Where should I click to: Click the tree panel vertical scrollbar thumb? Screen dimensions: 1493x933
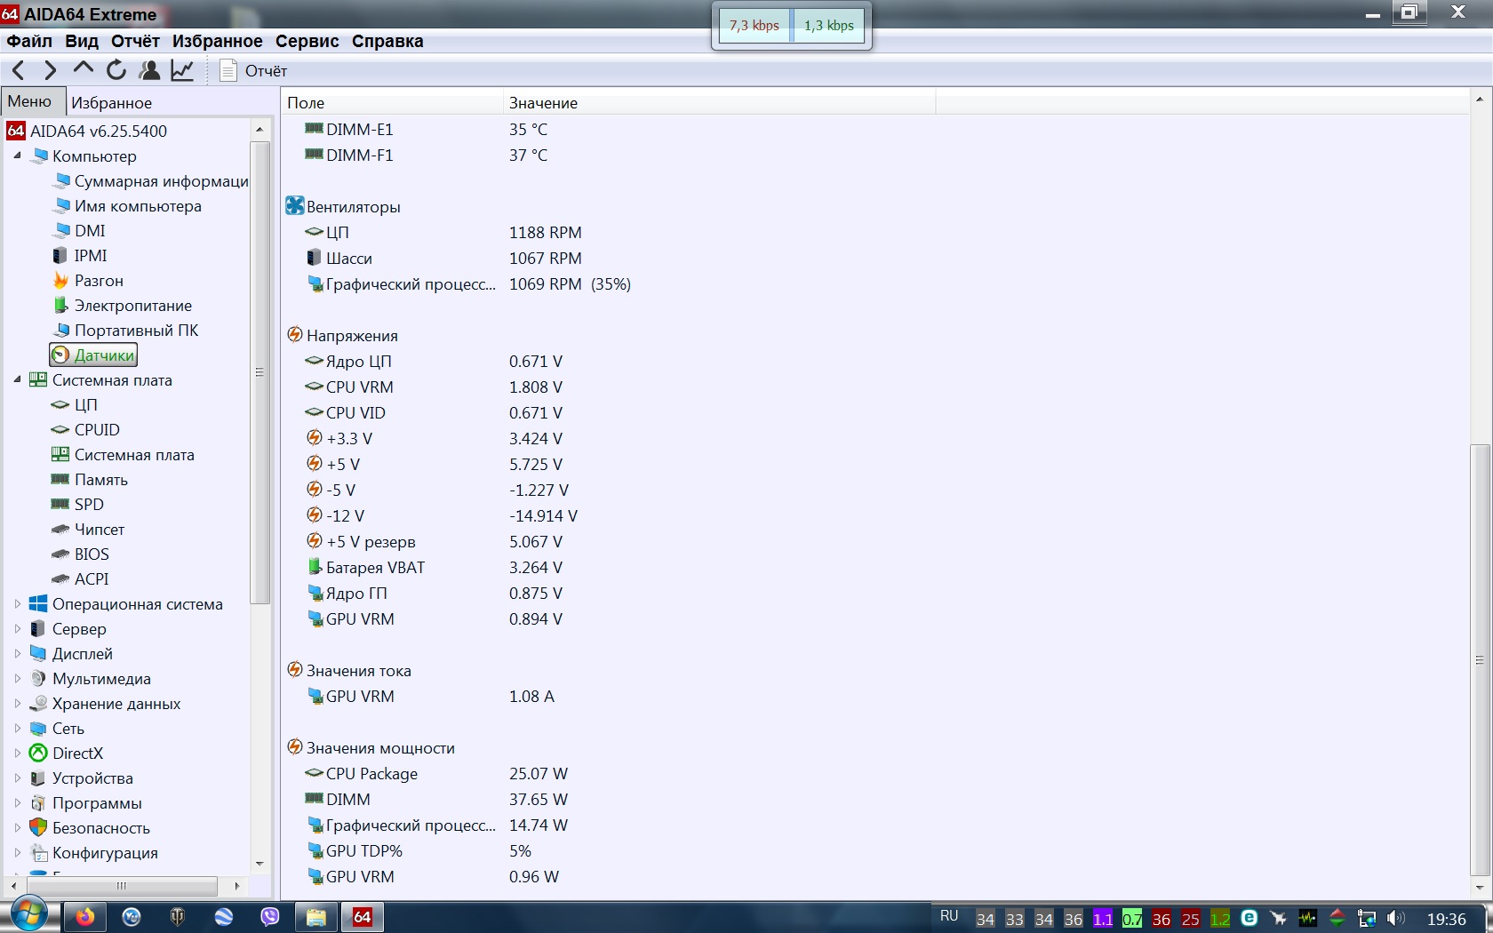tap(259, 372)
